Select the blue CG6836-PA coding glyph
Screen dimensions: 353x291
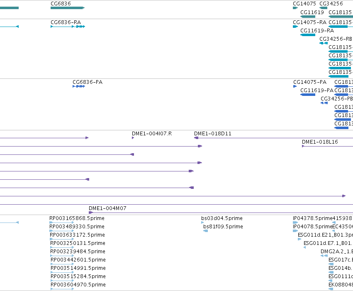click(79, 86)
